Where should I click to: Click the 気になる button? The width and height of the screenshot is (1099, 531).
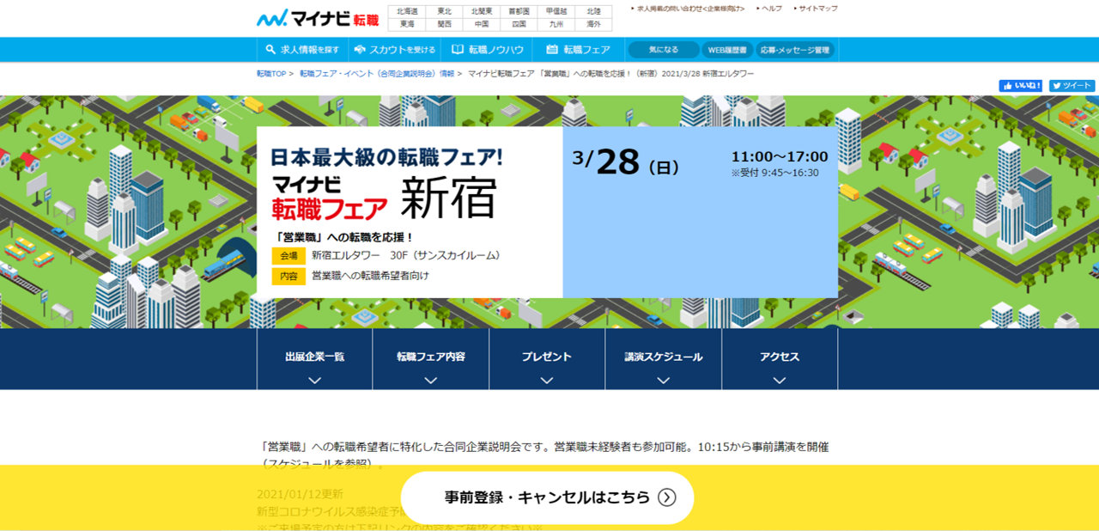point(663,50)
